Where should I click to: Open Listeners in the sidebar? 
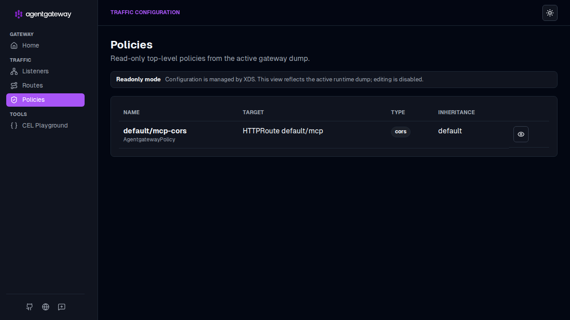click(45, 71)
